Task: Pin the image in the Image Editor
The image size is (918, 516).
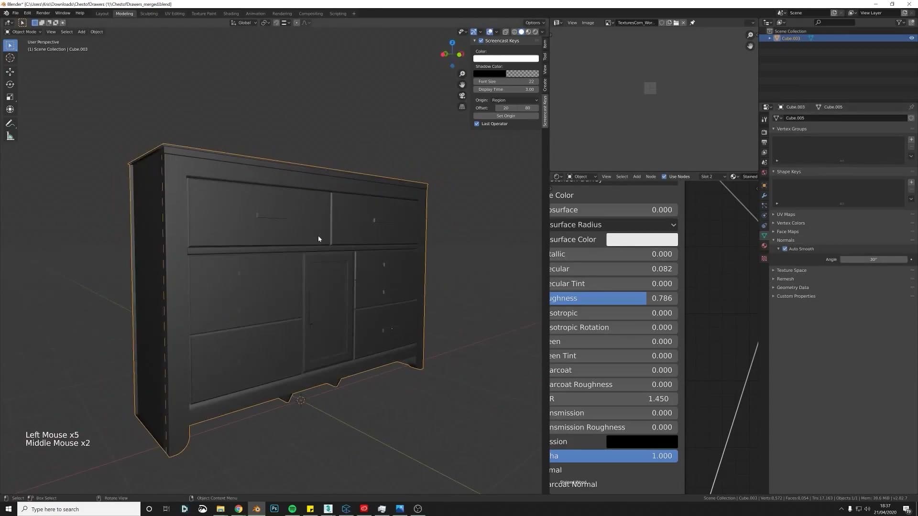Action: click(692, 22)
